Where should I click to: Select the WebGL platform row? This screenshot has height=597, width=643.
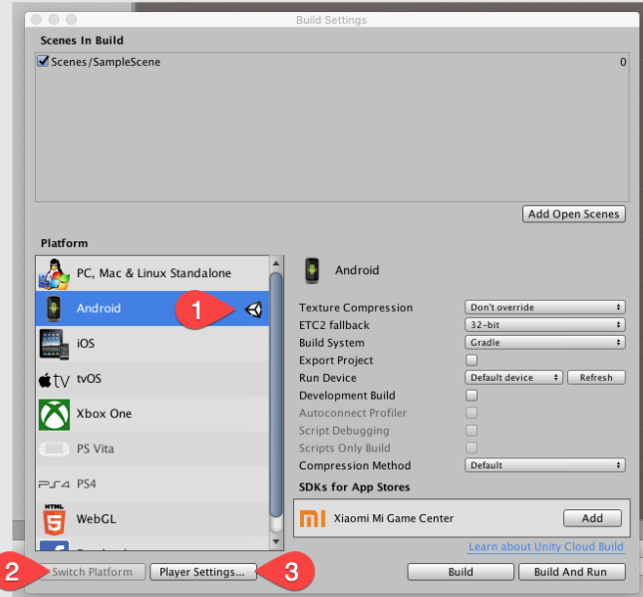coord(153,519)
